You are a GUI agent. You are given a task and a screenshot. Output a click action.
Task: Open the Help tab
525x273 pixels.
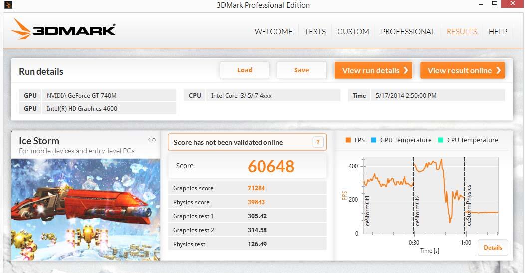point(498,31)
